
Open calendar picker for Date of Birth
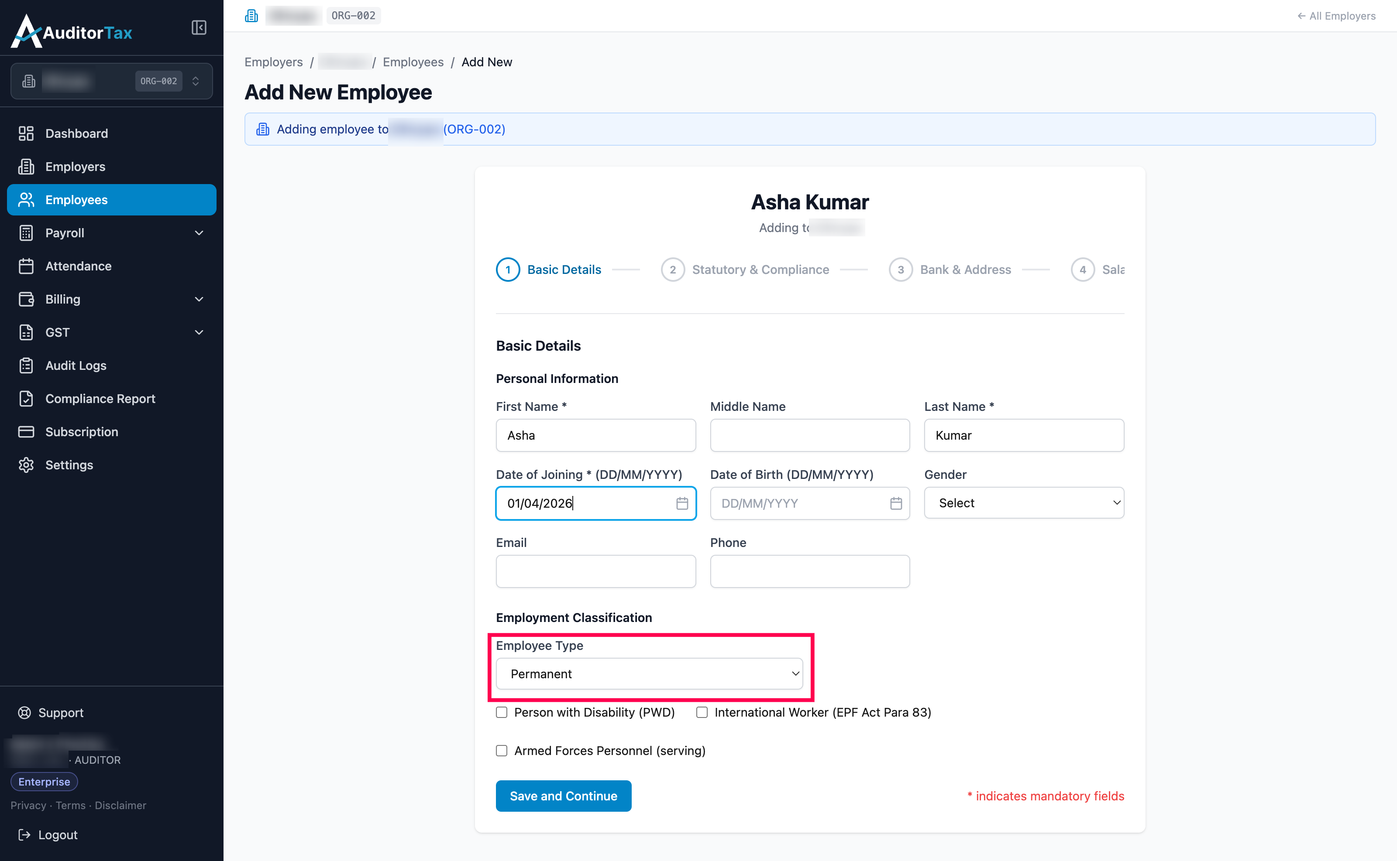[x=896, y=503]
